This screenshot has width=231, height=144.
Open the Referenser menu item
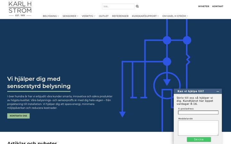[x=120, y=16]
